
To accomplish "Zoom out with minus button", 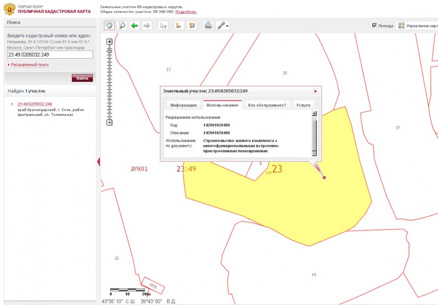I will (109, 122).
